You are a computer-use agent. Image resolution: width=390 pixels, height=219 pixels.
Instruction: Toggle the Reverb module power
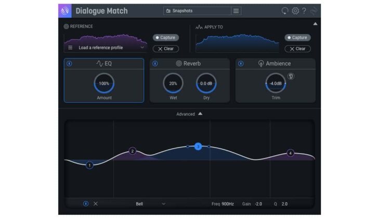click(x=155, y=63)
